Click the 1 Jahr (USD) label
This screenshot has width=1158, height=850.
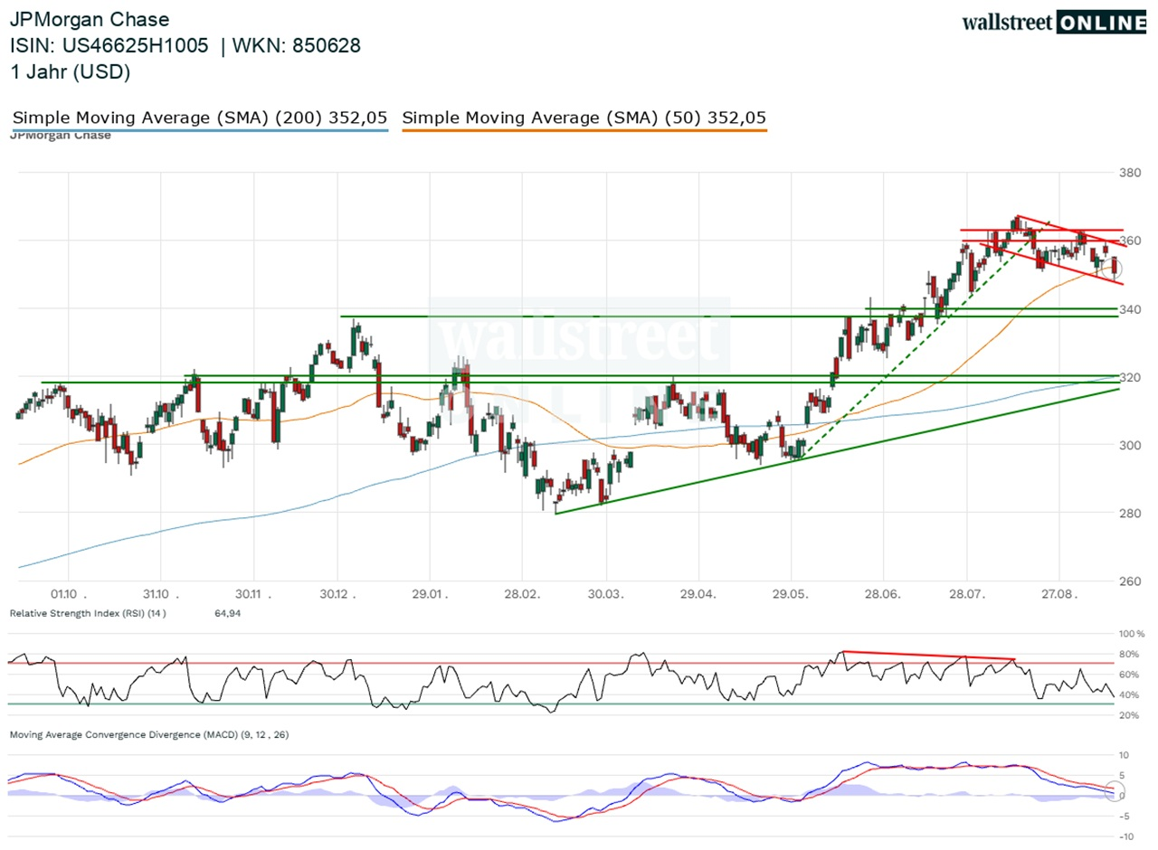71,72
